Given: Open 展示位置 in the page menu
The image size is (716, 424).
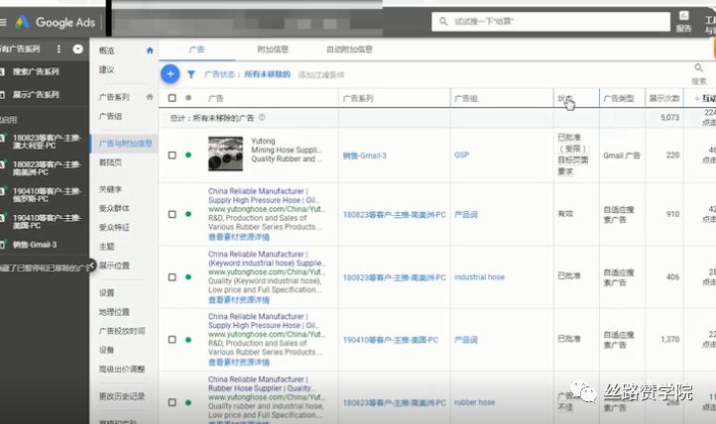Looking at the screenshot, I should [114, 265].
